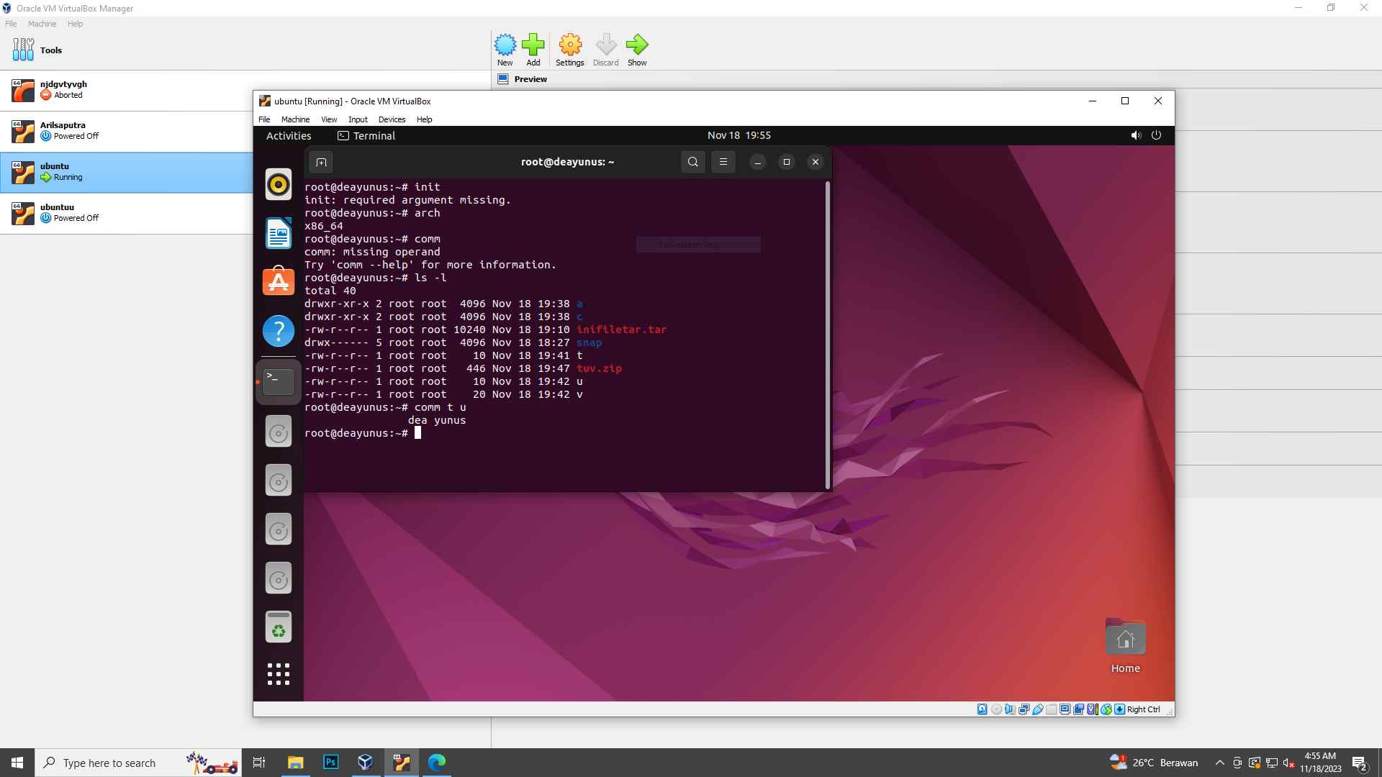Open the terminal hamburger menu
This screenshot has width=1382, height=777.
click(723, 162)
